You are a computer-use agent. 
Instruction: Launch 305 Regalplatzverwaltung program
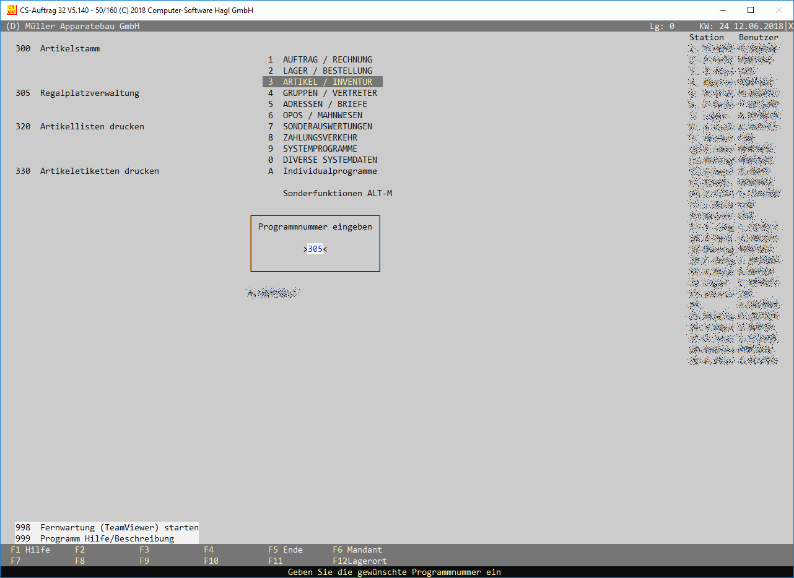[77, 93]
